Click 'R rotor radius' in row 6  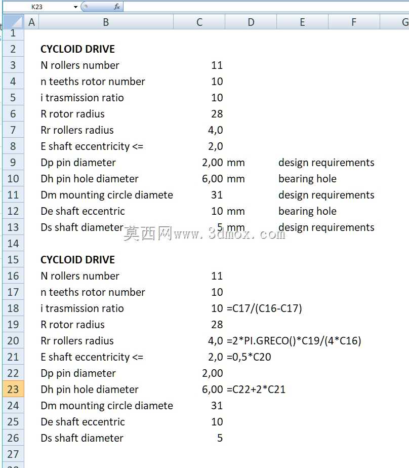[x=72, y=114]
